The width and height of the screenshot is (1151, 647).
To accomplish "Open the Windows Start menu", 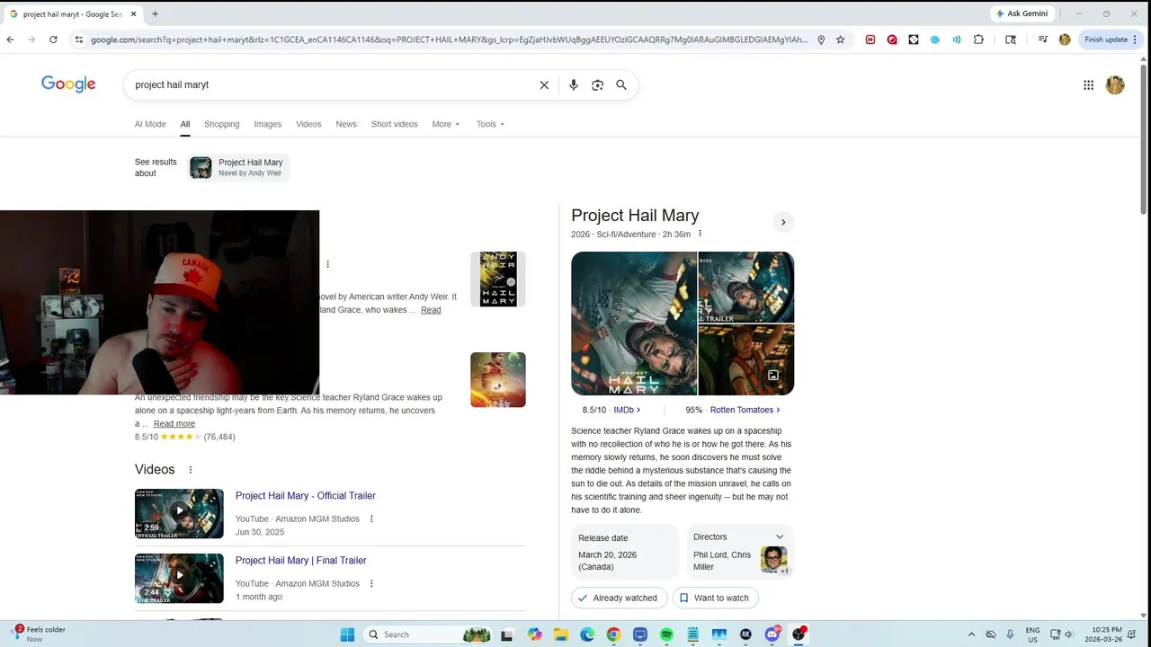I will [x=347, y=634].
